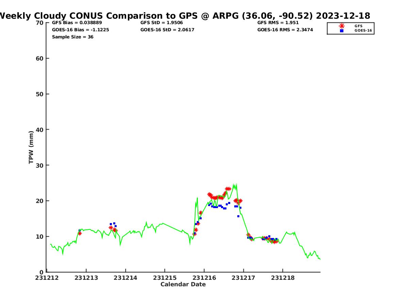Click the 'GOES-16 RMS = 2.3474' statistic
This screenshot has width=408, height=306.
[x=285, y=30]
